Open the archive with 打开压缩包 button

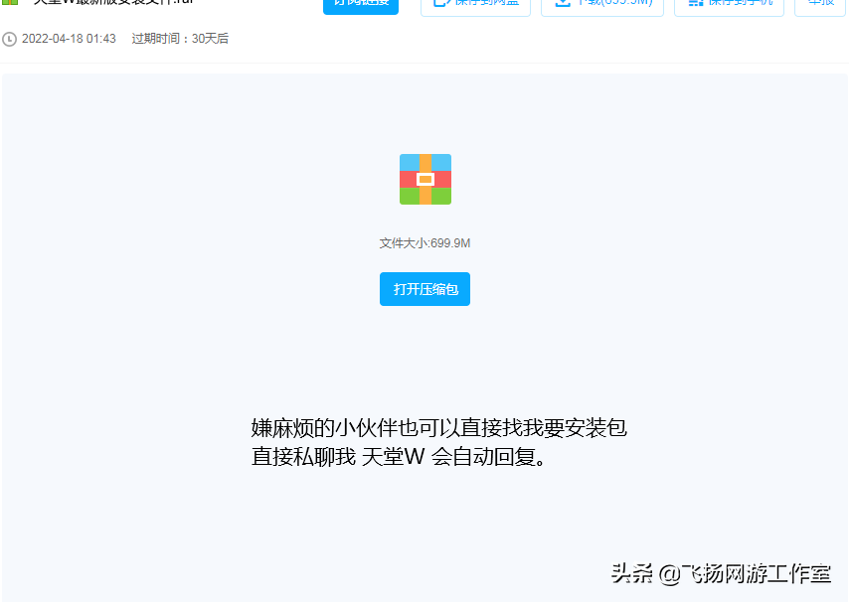coord(424,289)
